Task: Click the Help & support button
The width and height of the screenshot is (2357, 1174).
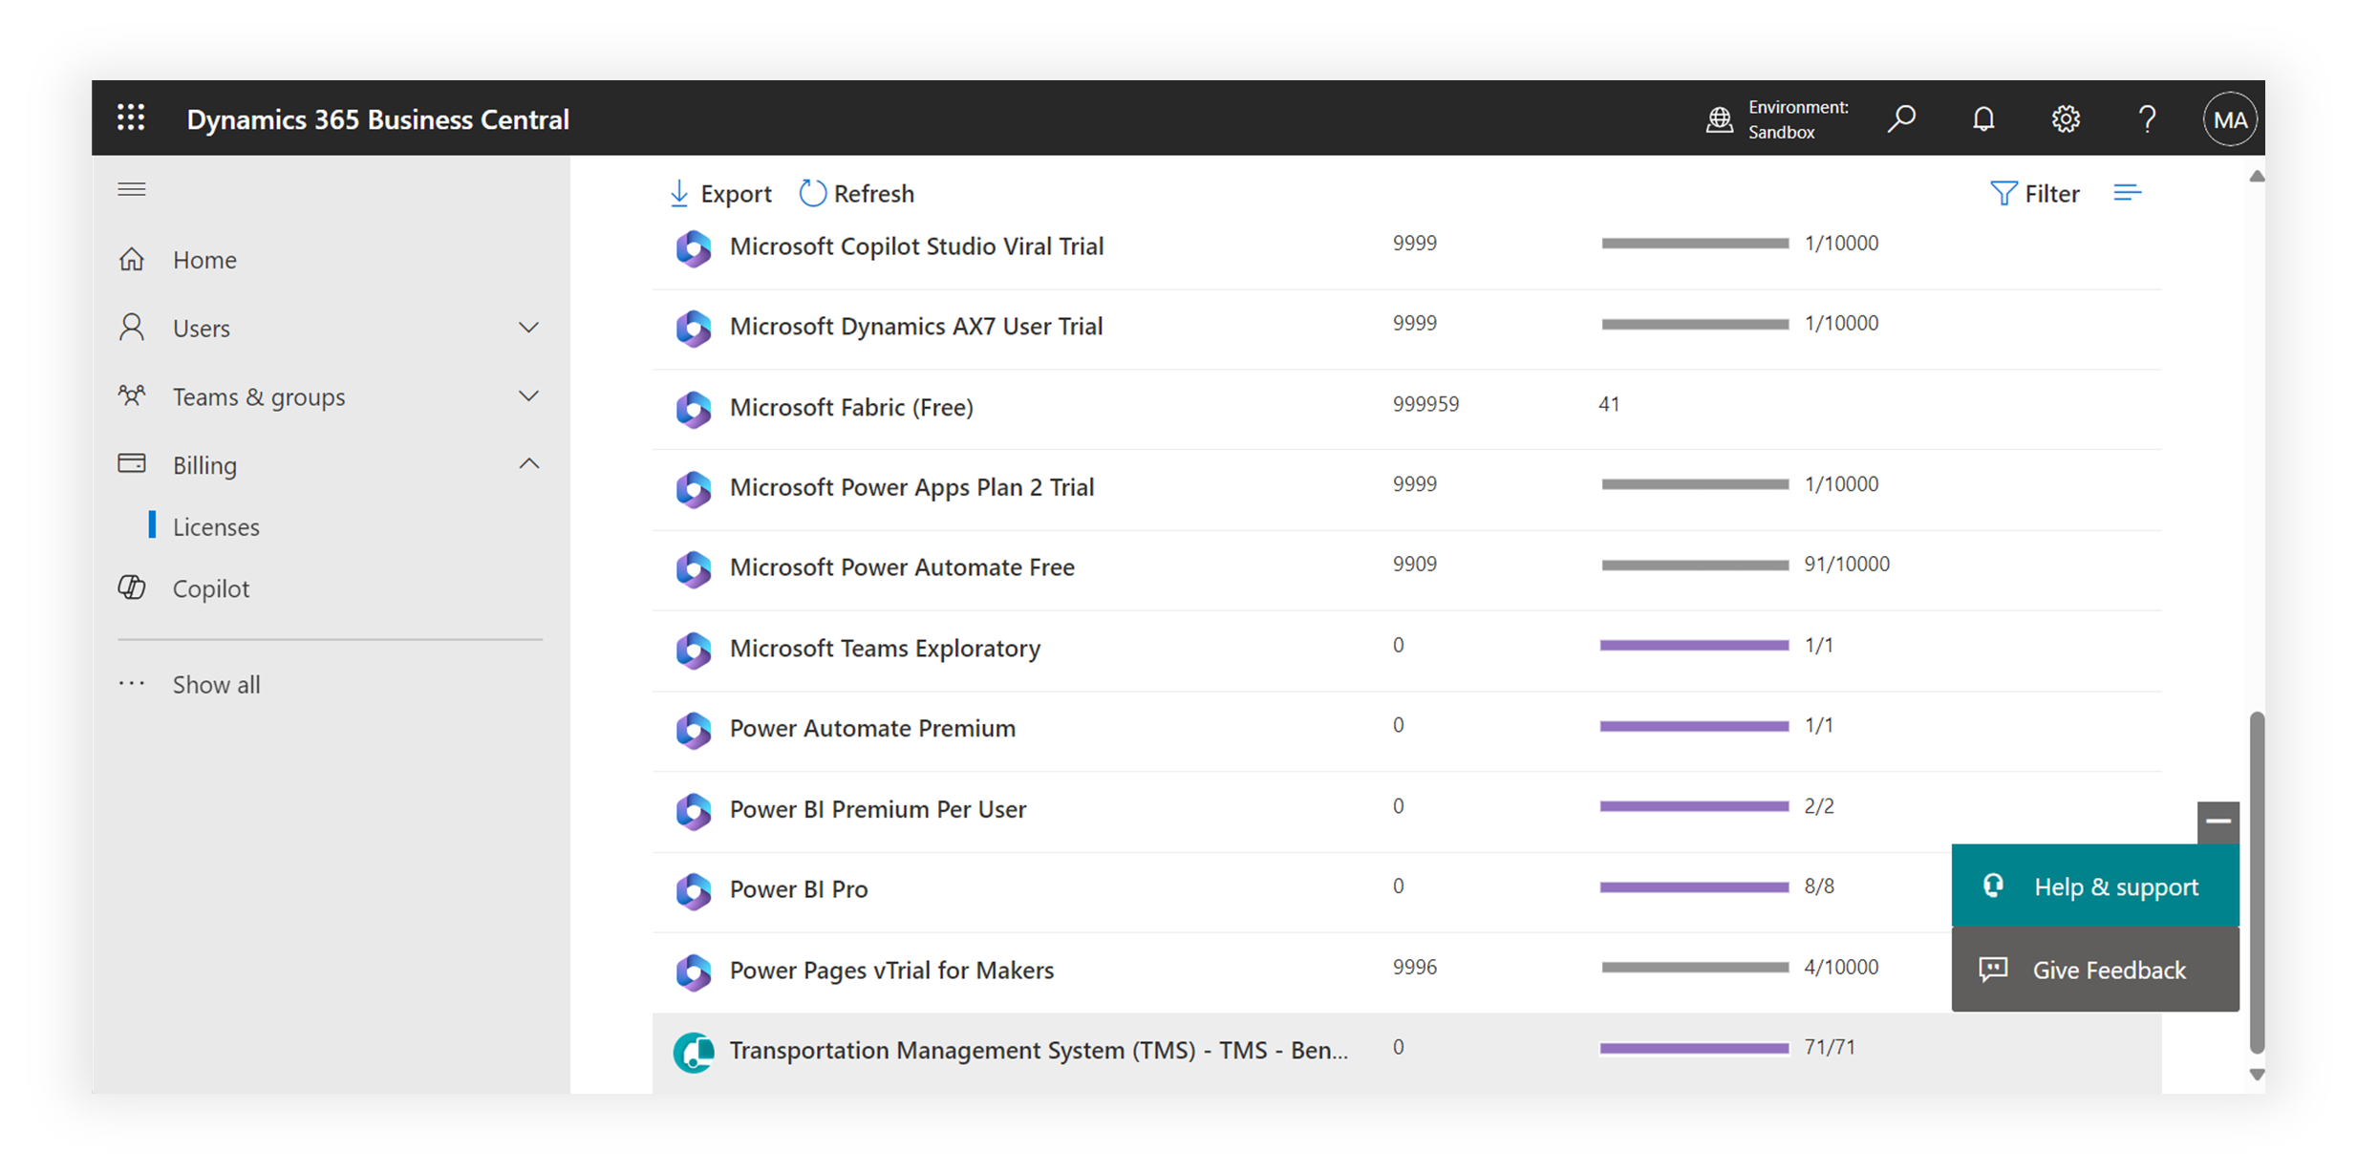Action: 2094,886
